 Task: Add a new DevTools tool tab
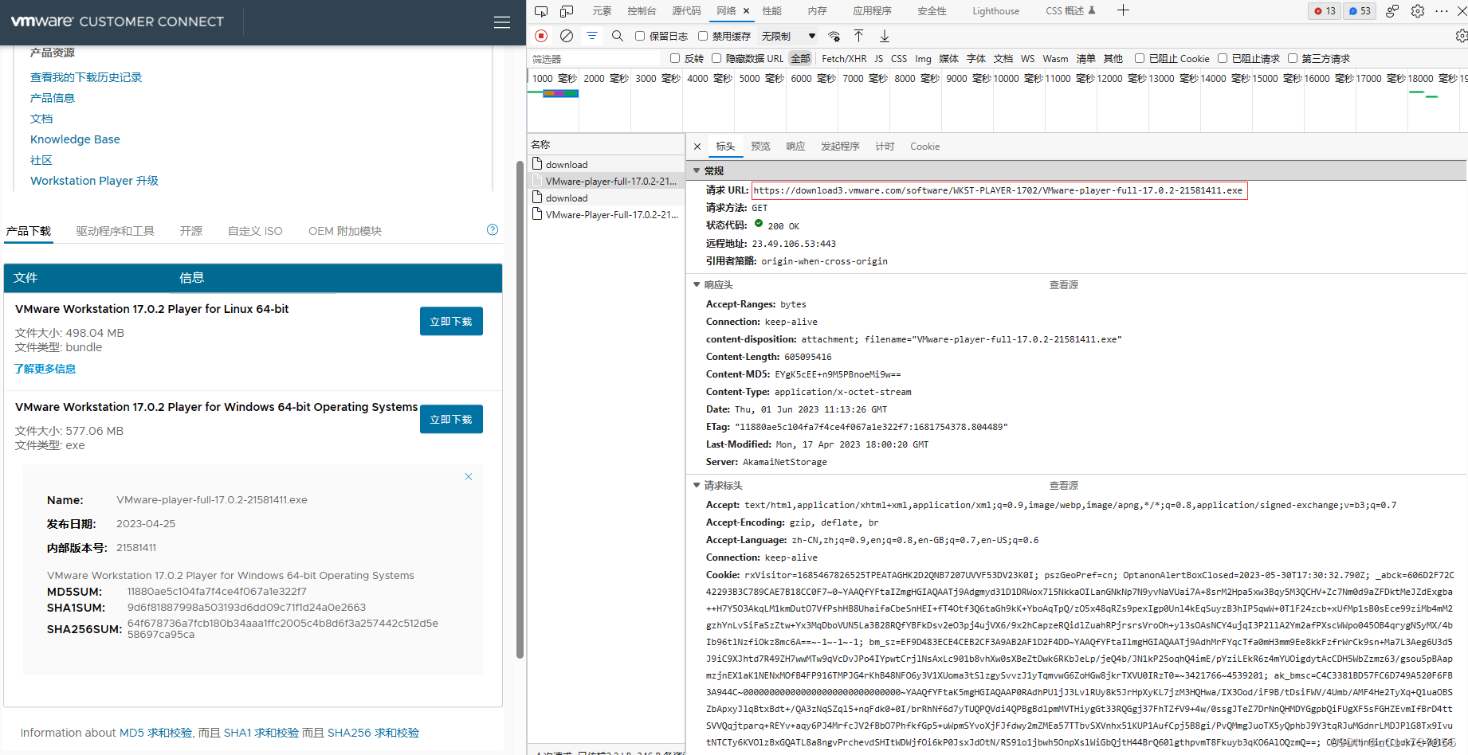1123,10
